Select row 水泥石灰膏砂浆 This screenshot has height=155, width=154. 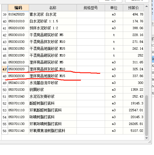[73, 97]
